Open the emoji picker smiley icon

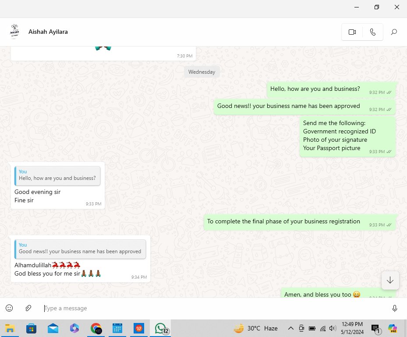(9, 308)
